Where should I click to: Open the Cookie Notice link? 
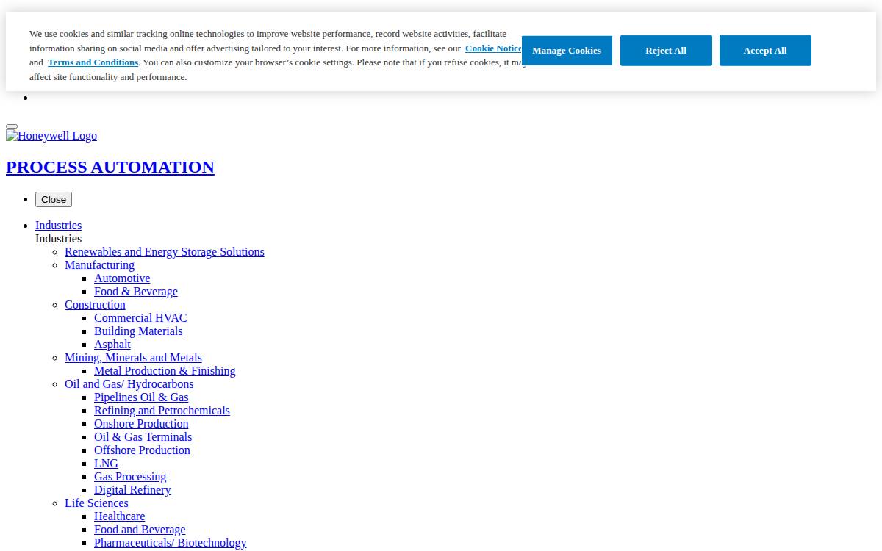[493, 48]
